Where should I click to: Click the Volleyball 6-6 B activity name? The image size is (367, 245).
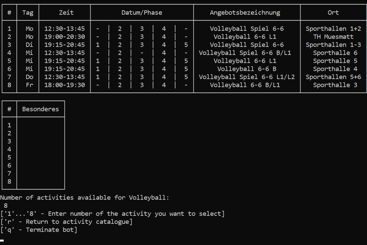(x=247, y=69)
